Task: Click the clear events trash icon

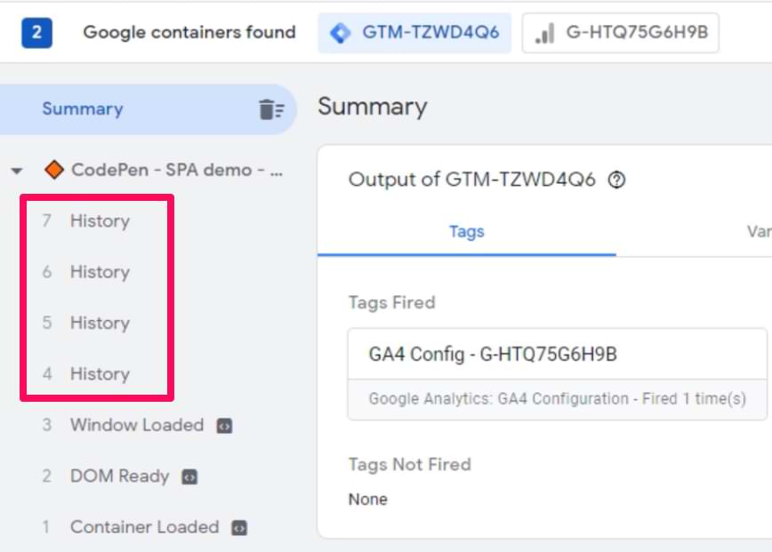Action: coord(271,109)
